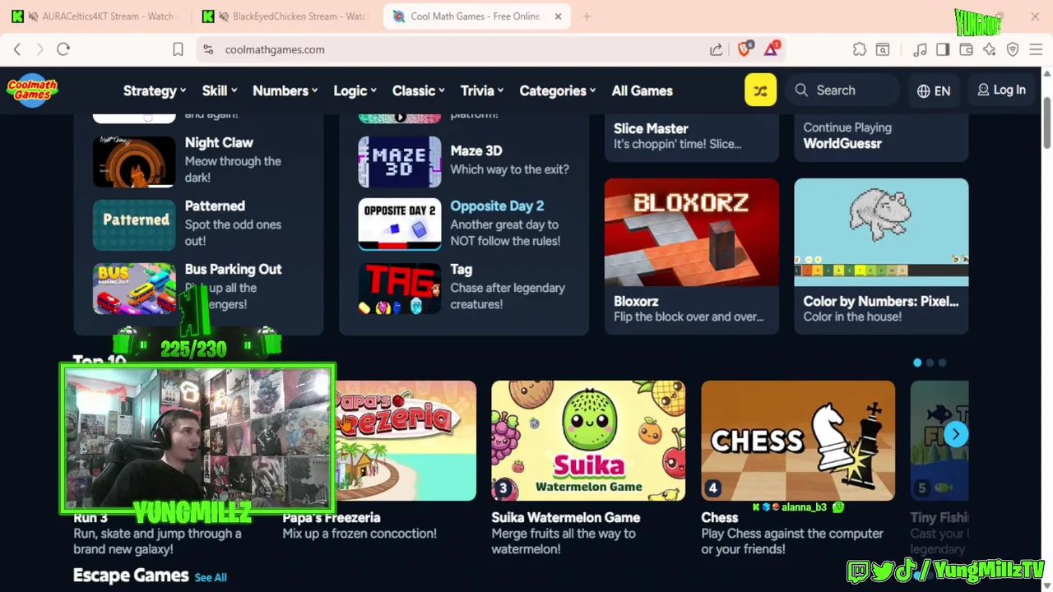Image resolution: width=1053 pixels, height=592 pixels.
Task: Advance Top 10 carousel with next arrow
Action: [x=955, y=434]
